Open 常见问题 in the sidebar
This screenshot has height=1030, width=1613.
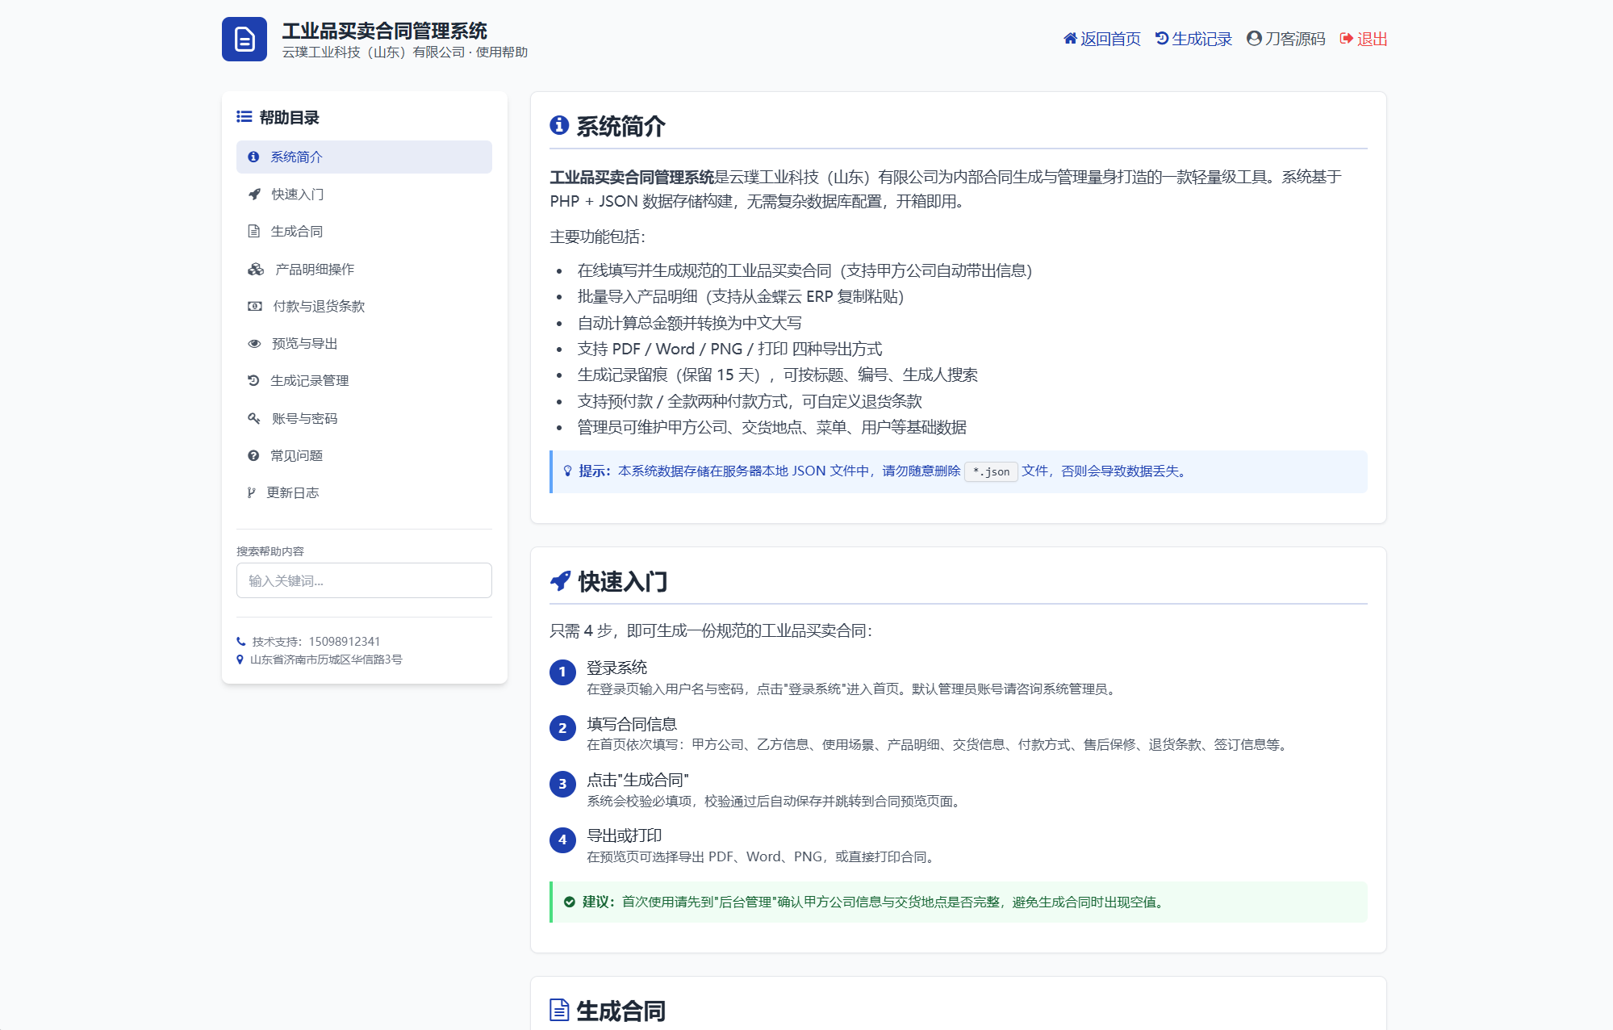(x=364, y=456)
